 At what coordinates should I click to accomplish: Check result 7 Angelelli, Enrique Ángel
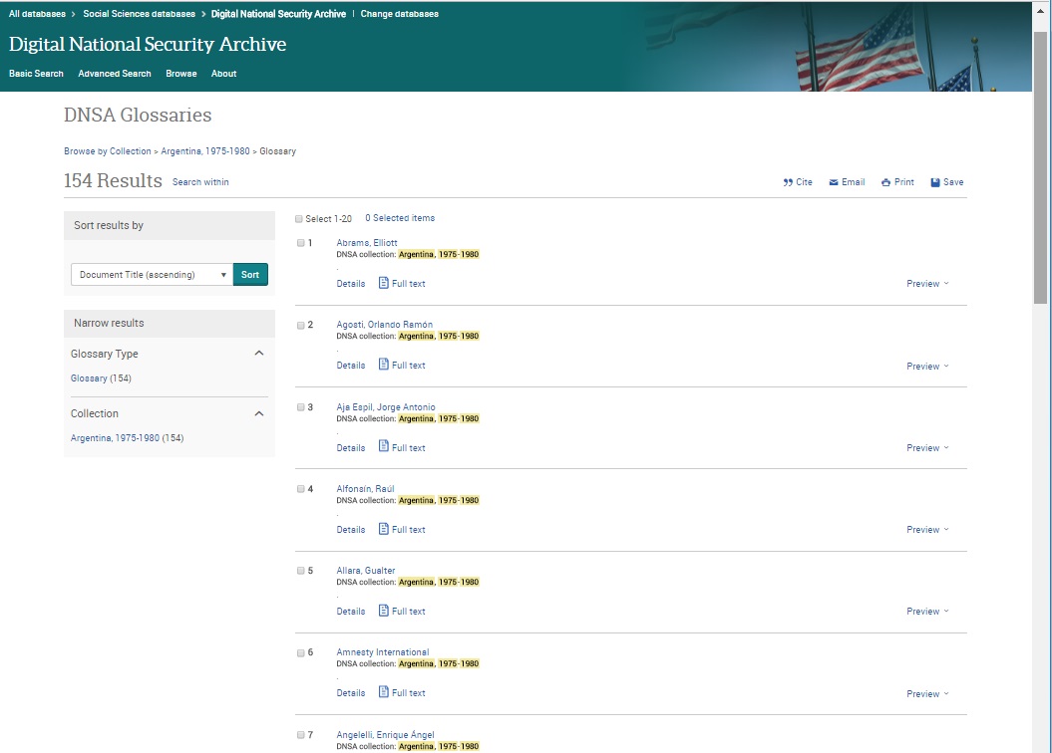click(300, 735)
